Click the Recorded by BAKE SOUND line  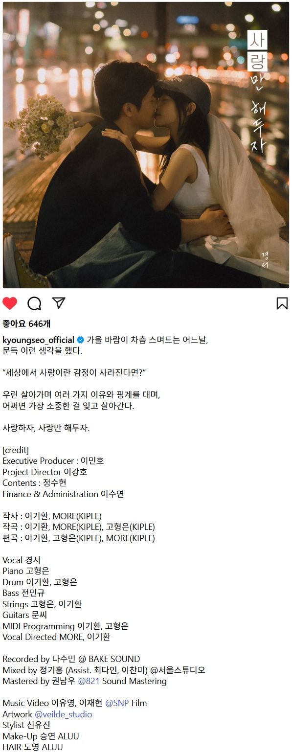pos(71,659)
